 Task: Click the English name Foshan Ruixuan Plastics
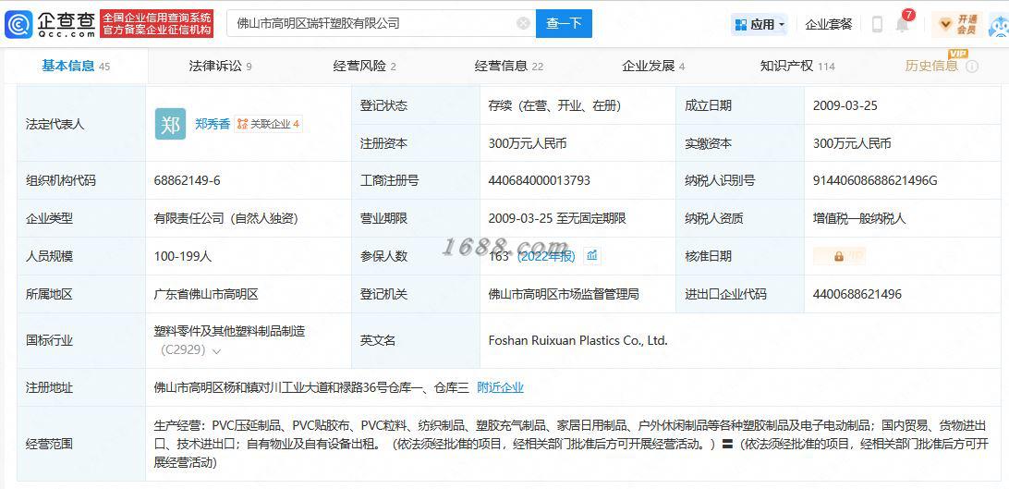coord(577,340)
